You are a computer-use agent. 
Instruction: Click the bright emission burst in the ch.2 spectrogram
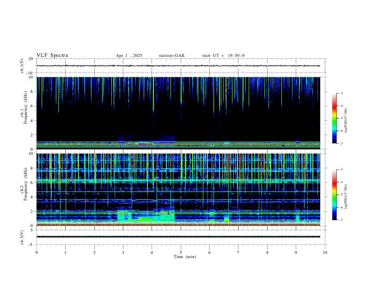tap(146, 216)
